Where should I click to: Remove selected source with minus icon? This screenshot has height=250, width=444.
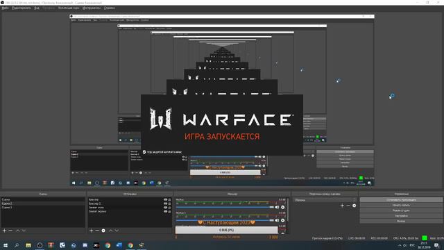97,231
